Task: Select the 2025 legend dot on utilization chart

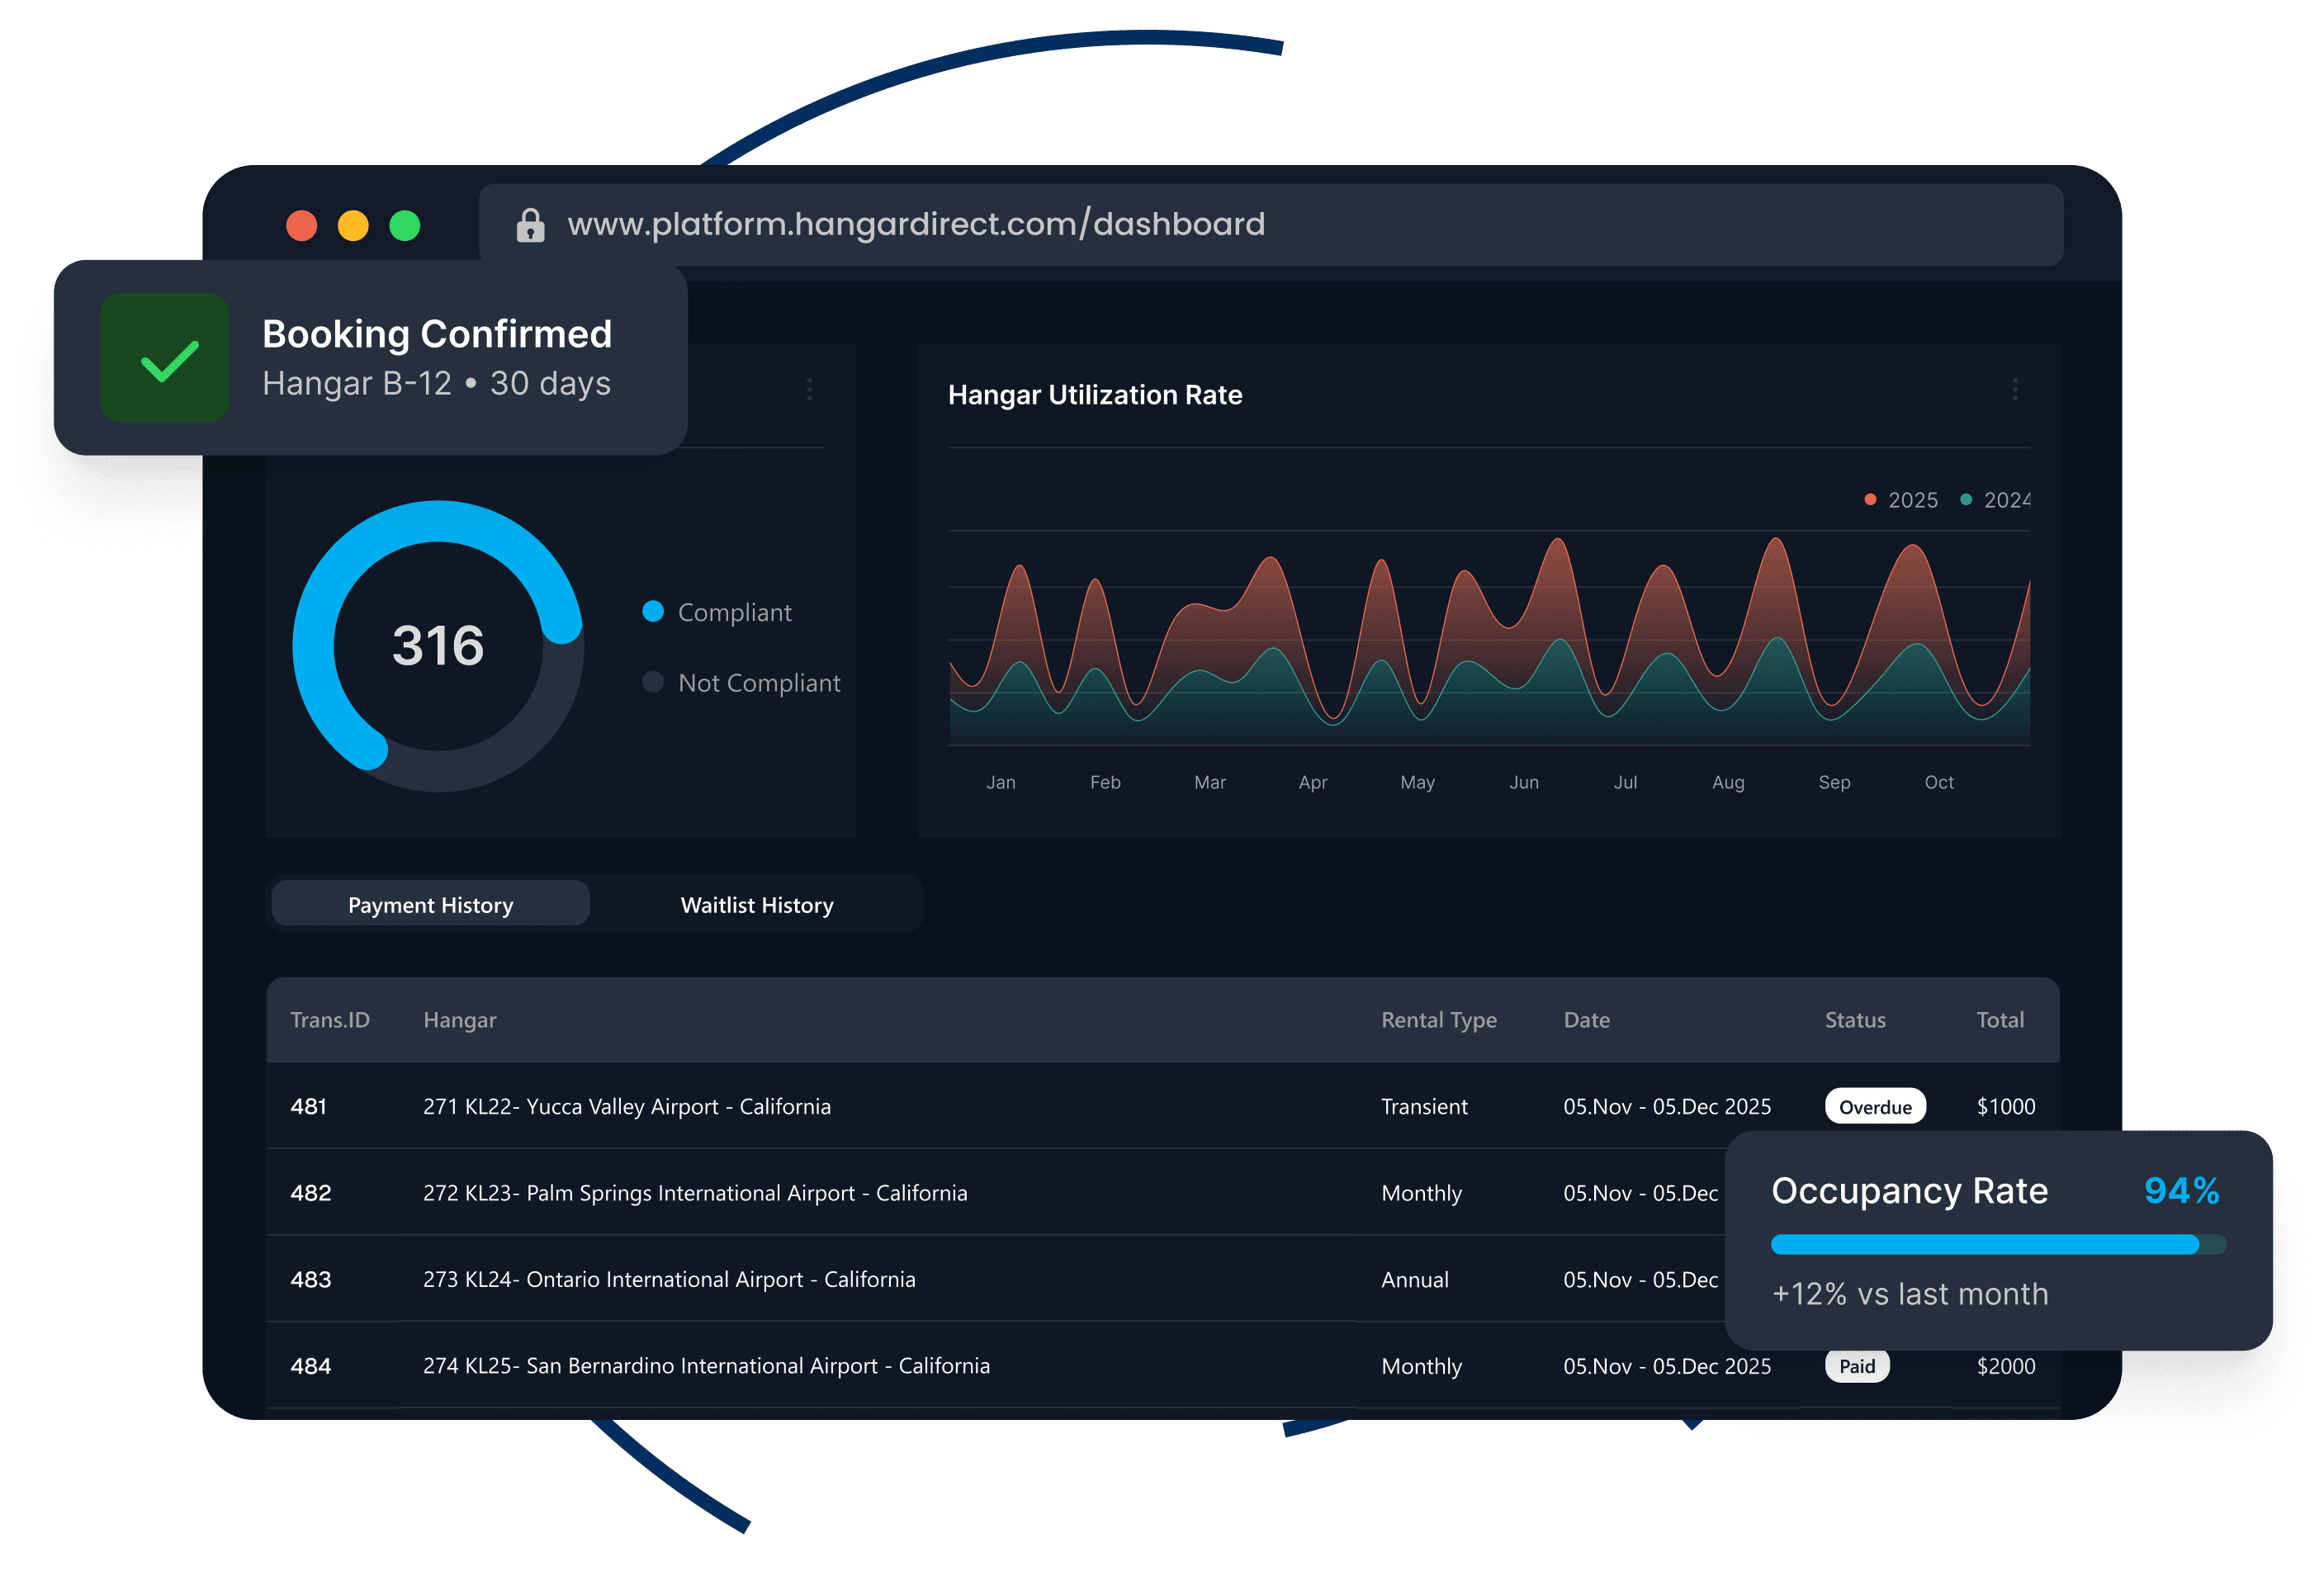Action: [1869, 499]
